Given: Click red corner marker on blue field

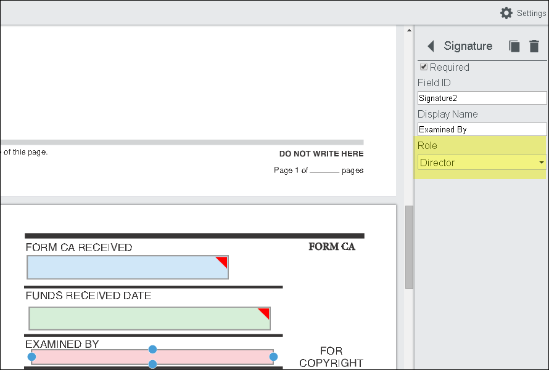Looking at the screenshot, I should click(x=223, y=261).
